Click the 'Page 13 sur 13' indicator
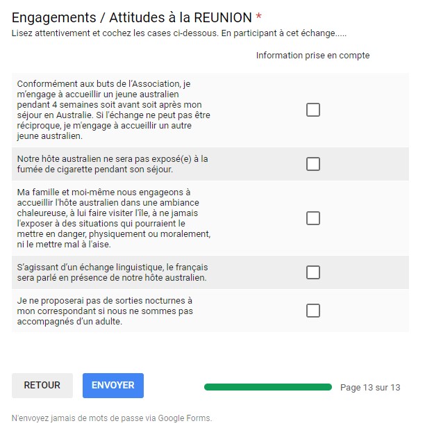 point(370,388)
